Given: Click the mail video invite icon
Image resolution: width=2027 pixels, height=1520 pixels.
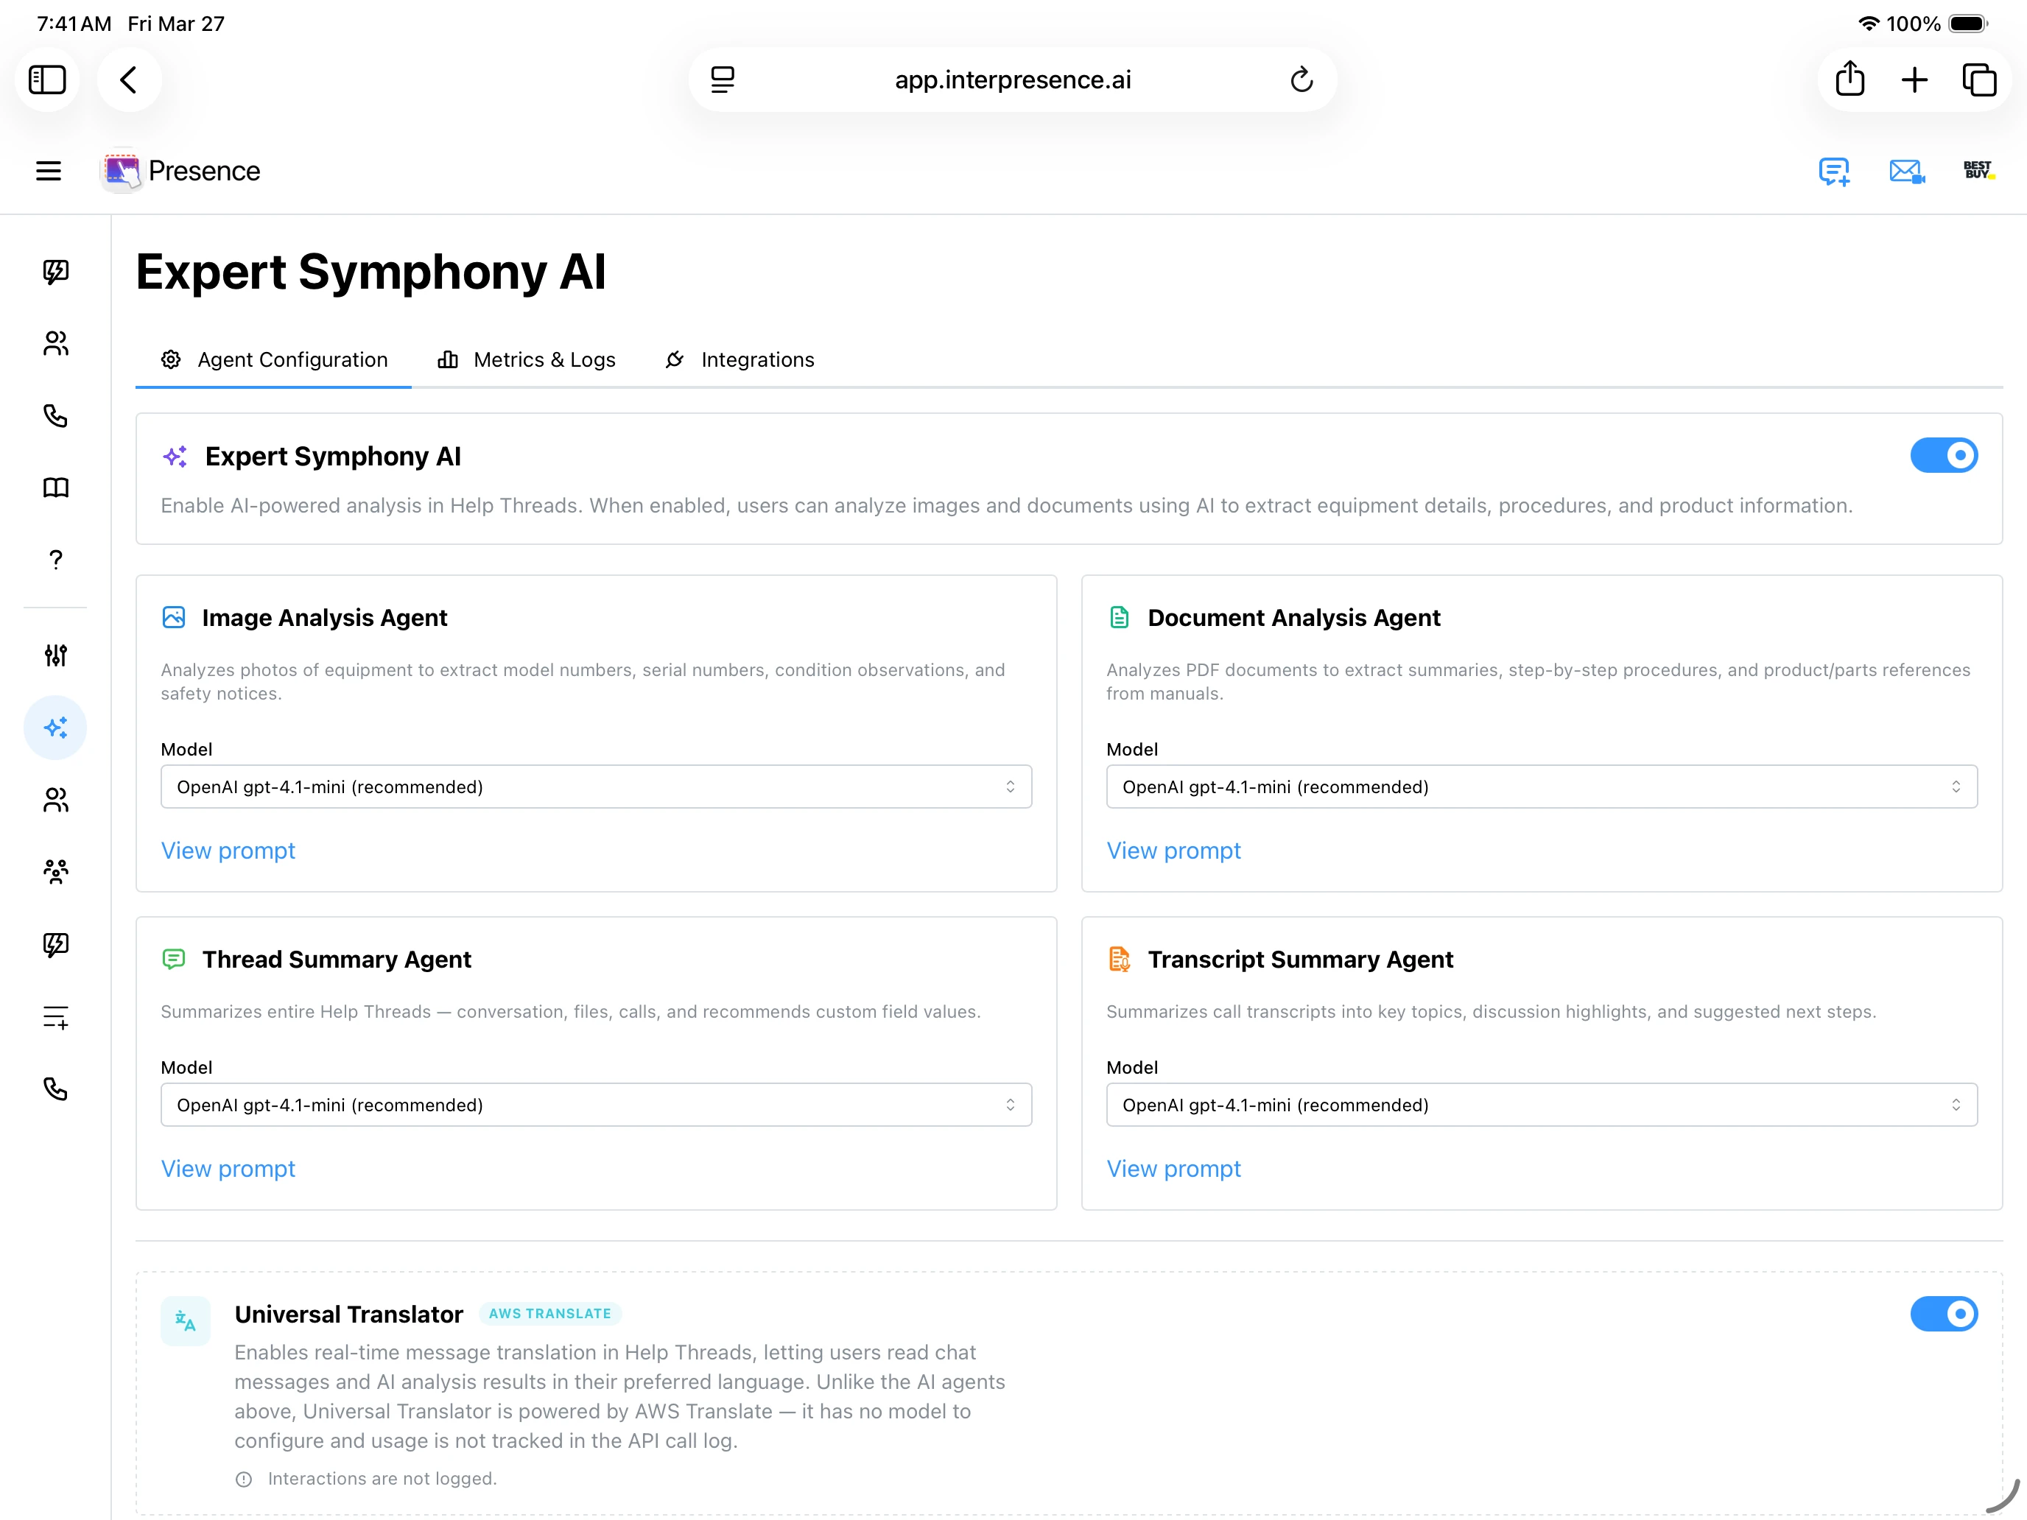Looking at the screenshot, I should (1906, 172).
